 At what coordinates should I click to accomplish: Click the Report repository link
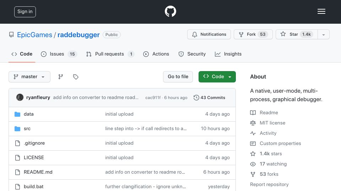tap(269, 185)
